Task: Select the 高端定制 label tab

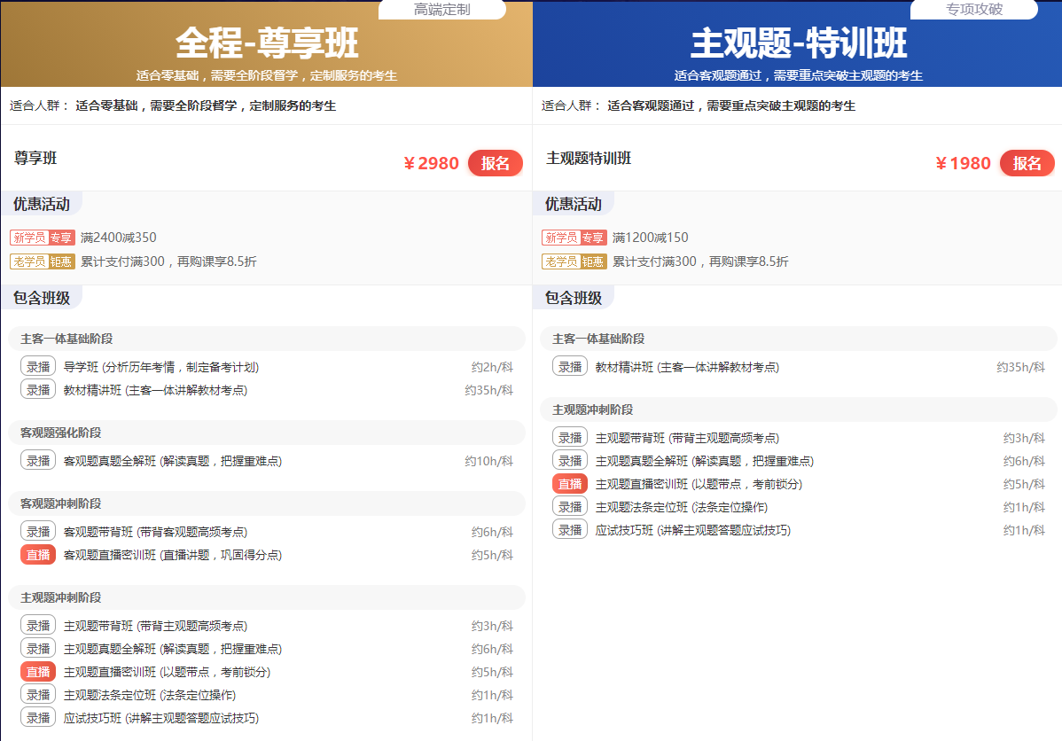Action: (x=441, y=10)
